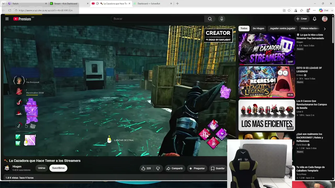335x188 pixels.
Task: Open the League of Legends Classic thumbnail
Action: (267, 82)
